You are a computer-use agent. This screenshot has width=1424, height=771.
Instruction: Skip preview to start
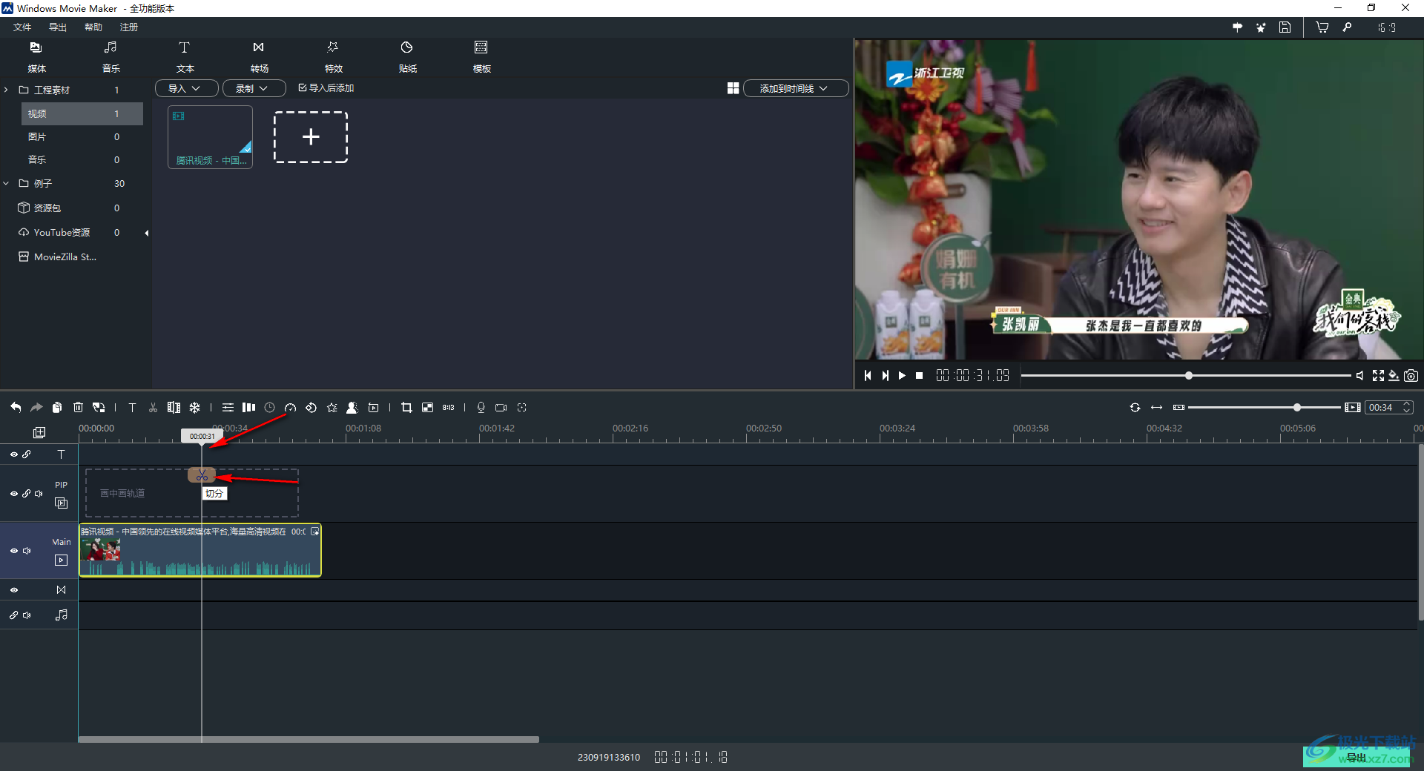pos(868,376)
